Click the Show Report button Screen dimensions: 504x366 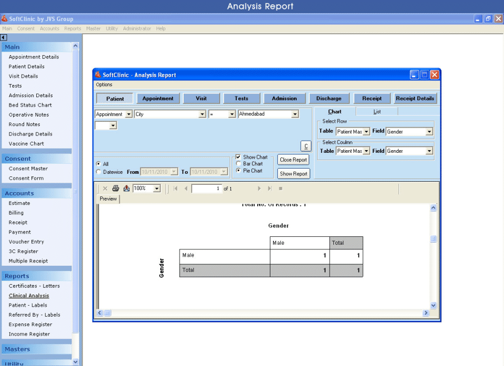293,173
